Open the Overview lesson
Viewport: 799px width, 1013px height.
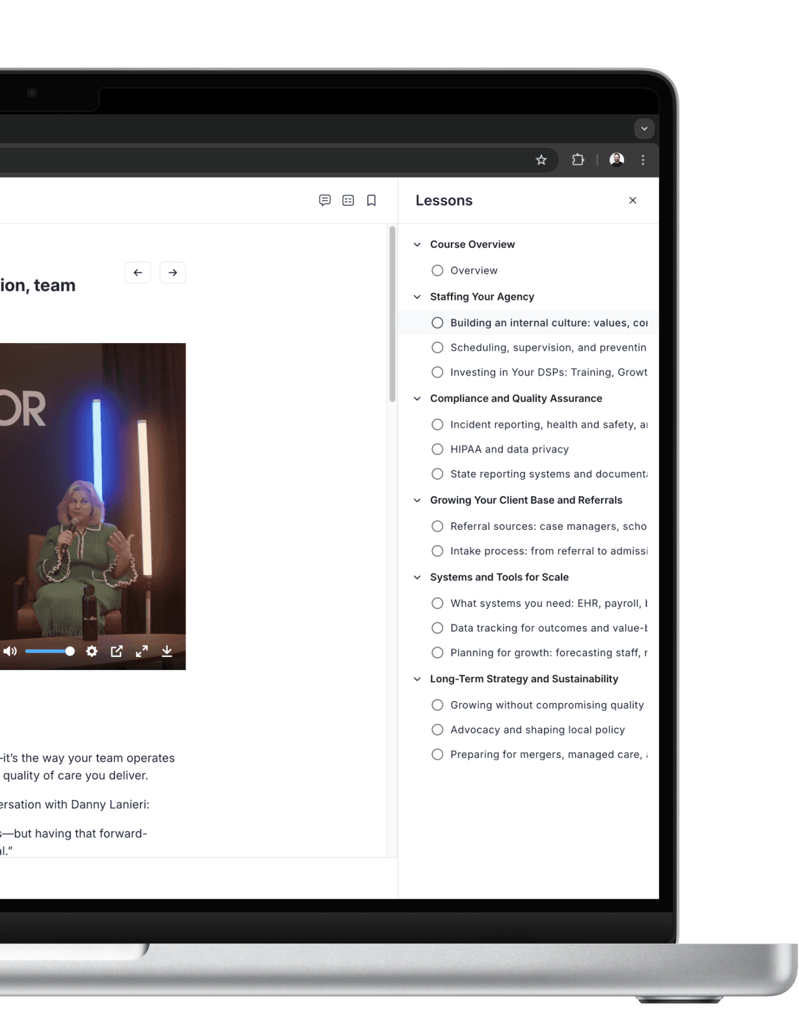click(x=474, y=270)
